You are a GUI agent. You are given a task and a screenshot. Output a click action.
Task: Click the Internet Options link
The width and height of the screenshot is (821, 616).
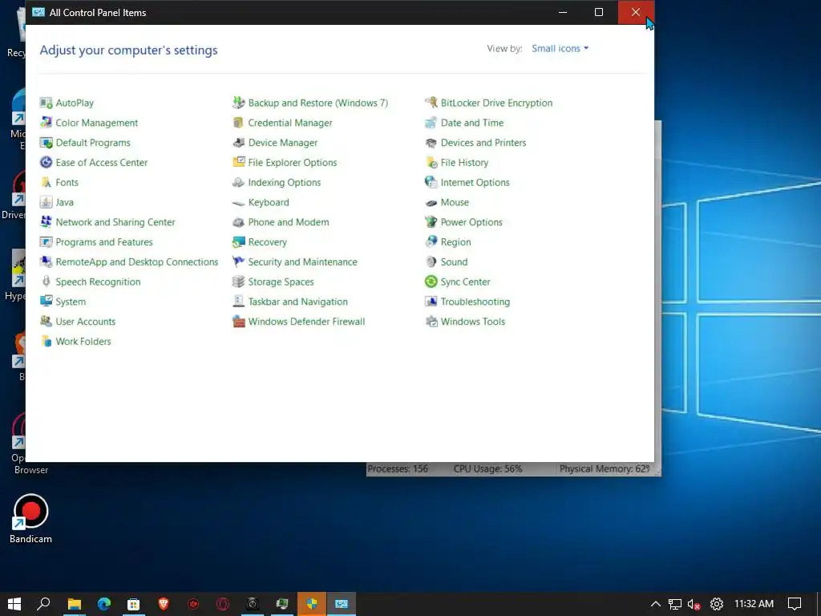coord(475,182)
